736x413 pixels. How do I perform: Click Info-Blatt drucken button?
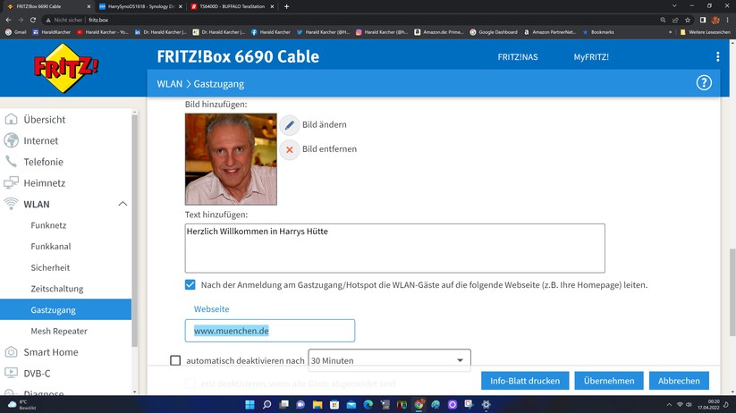tap(525, 381)
